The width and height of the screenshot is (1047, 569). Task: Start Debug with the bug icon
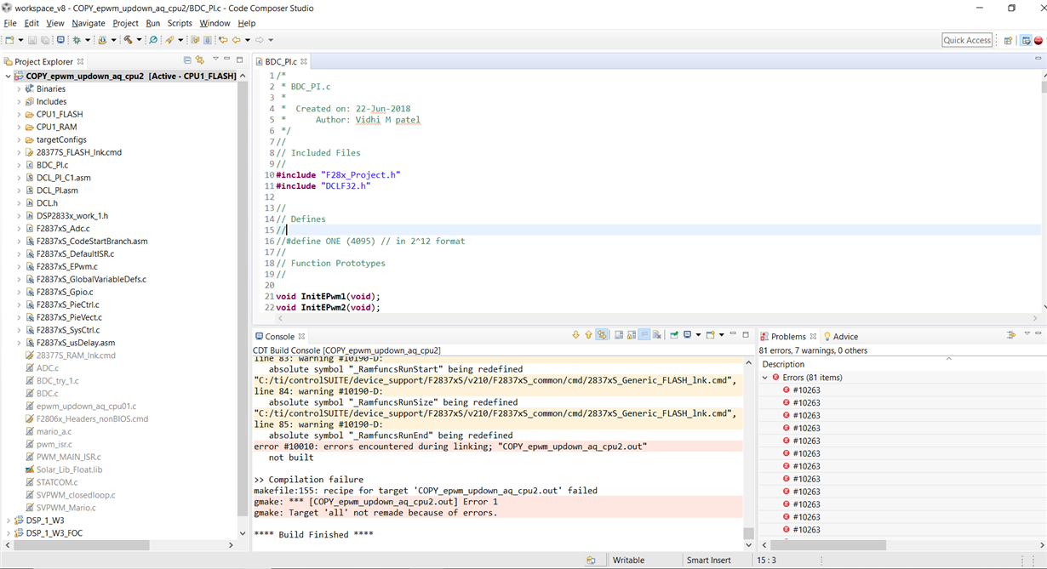point(76,40)
